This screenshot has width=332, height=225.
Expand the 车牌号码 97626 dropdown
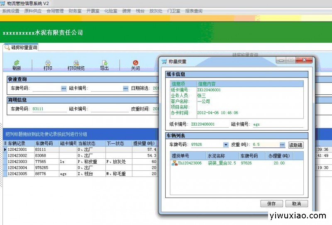(226, 145)
